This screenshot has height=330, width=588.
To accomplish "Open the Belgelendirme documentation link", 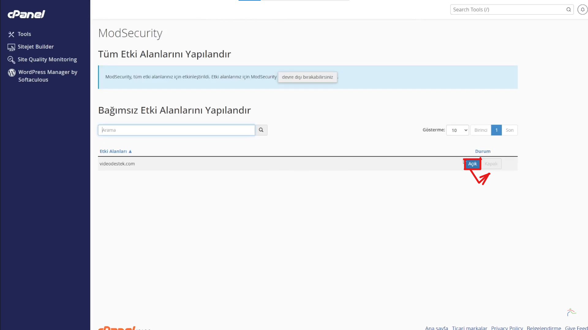I will [x=544, y=328].
